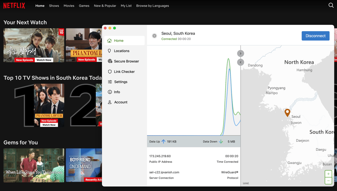Screen dimensions: 337x191
Task: Click the Account person icon in sidebar
Action: pyautogui.click(x=110, y=102)
